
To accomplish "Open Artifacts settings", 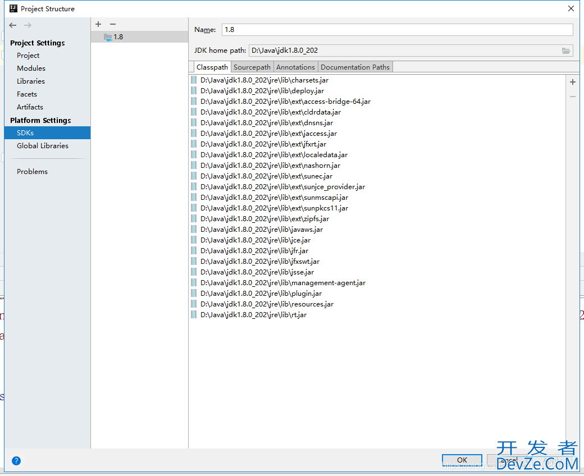I will pos(30,107).
